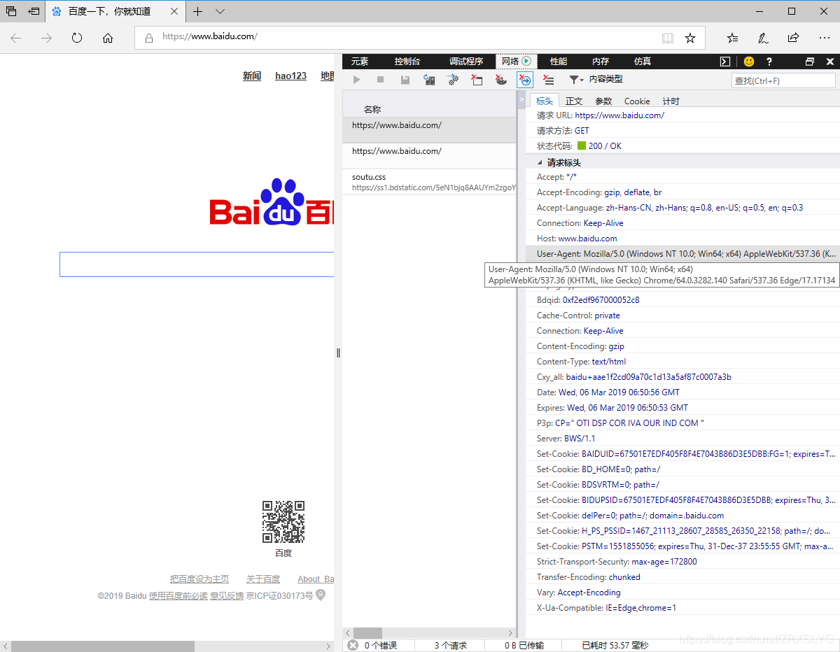Focus the 查找 (Ctrl+F) search box
This screenshot has width=840, height=652.
[784, 80]
